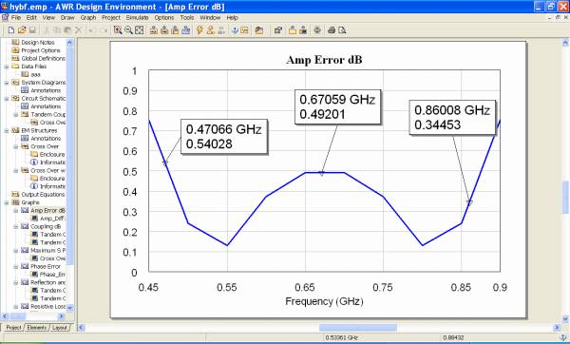Screen dimensions: 570x344
Task: Click the Print Preview icon
Action: [x=342, y=30]
